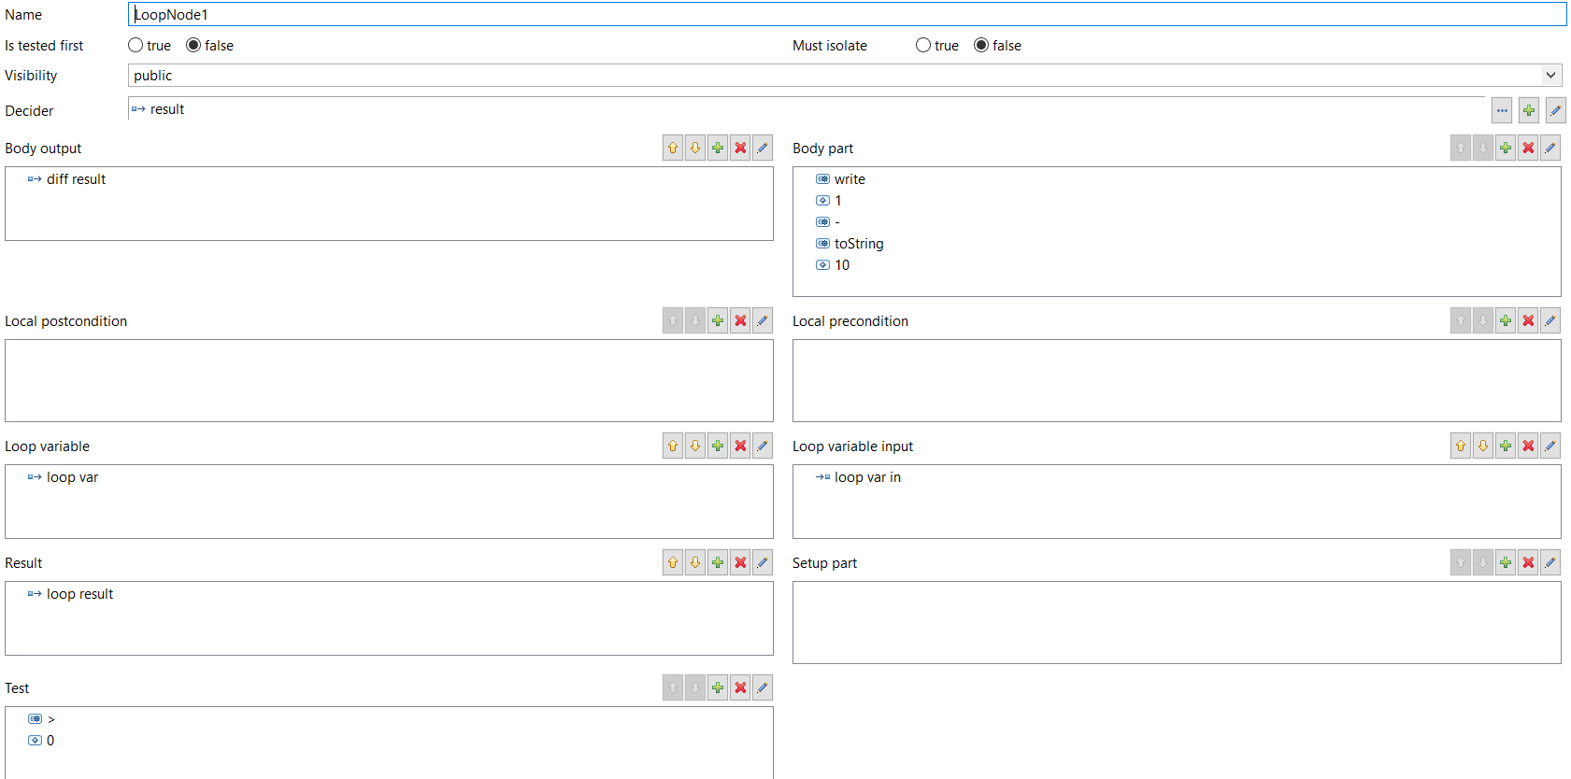Edit the Loop variable entry

[x=763, y=446]
